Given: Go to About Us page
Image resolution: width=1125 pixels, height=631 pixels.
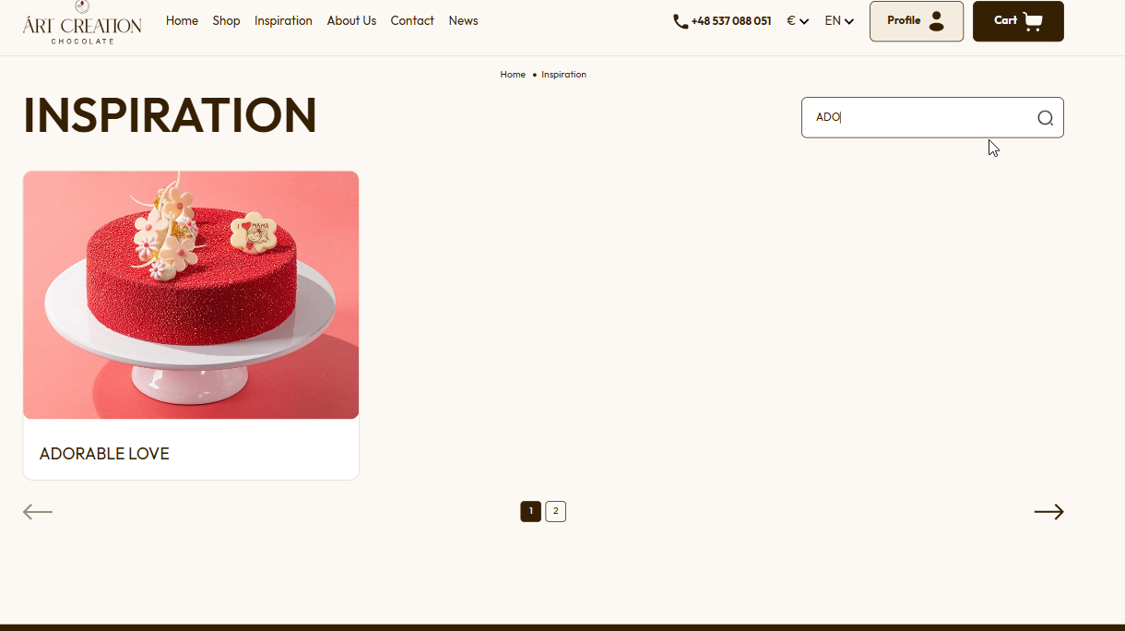Looking at the screenshot, I should pos(351,21).
